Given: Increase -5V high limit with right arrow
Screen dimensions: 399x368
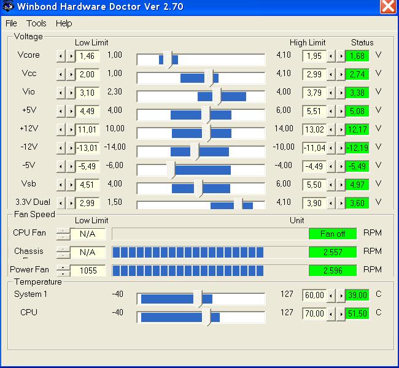Looking at the screenshot, I should click(341, 166).
